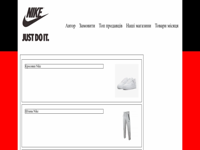Click the outer product list container
The width and height of the screenshot is (200, 150).
(x=82, y=103)
